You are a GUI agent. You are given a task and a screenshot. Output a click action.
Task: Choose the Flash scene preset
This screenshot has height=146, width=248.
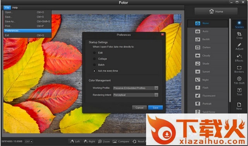208,88
